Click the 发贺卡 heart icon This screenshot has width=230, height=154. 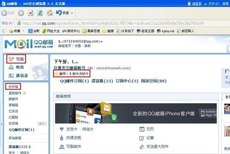tap(62, 129)
